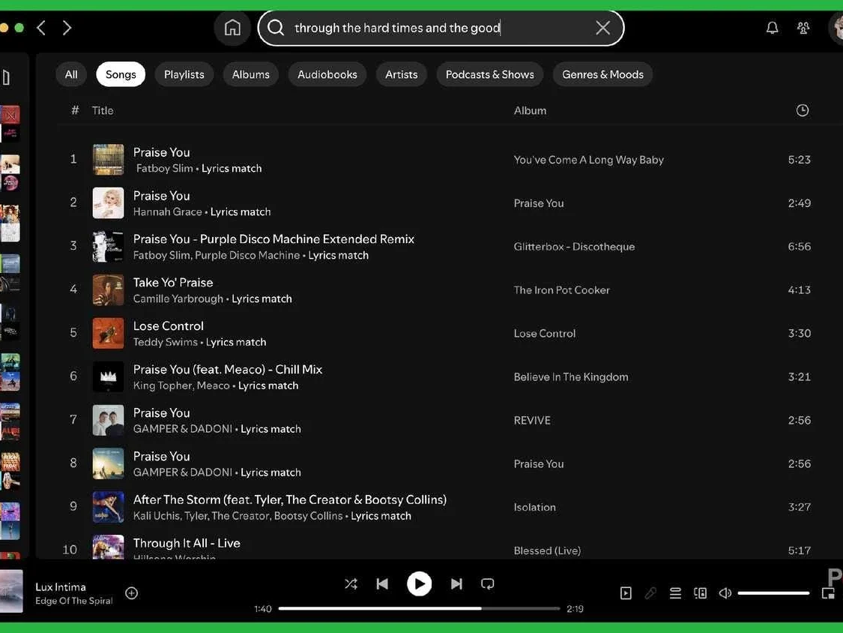Open You've Come A Long Way Baby album
843x633 pixels.
click(588, 160)
